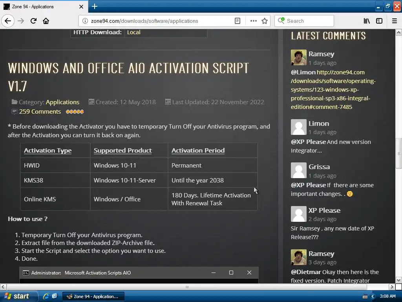Click the Latest Comments heading
The width and height of the screenshot is (402, 302).
328,36
